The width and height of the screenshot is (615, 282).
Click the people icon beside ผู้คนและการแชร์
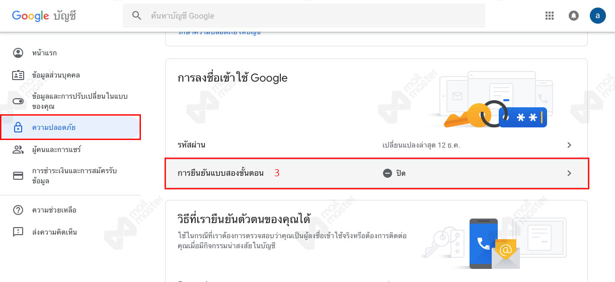point(18,150)
